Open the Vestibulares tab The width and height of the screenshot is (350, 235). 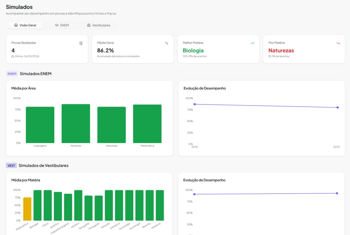(99, 25)
